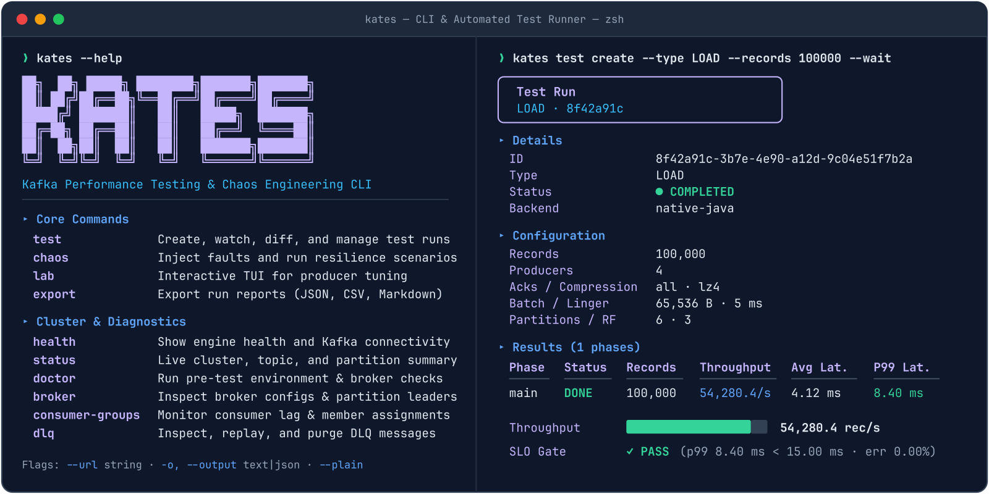Collapse the Configuration section triangle

pos(501,235)
